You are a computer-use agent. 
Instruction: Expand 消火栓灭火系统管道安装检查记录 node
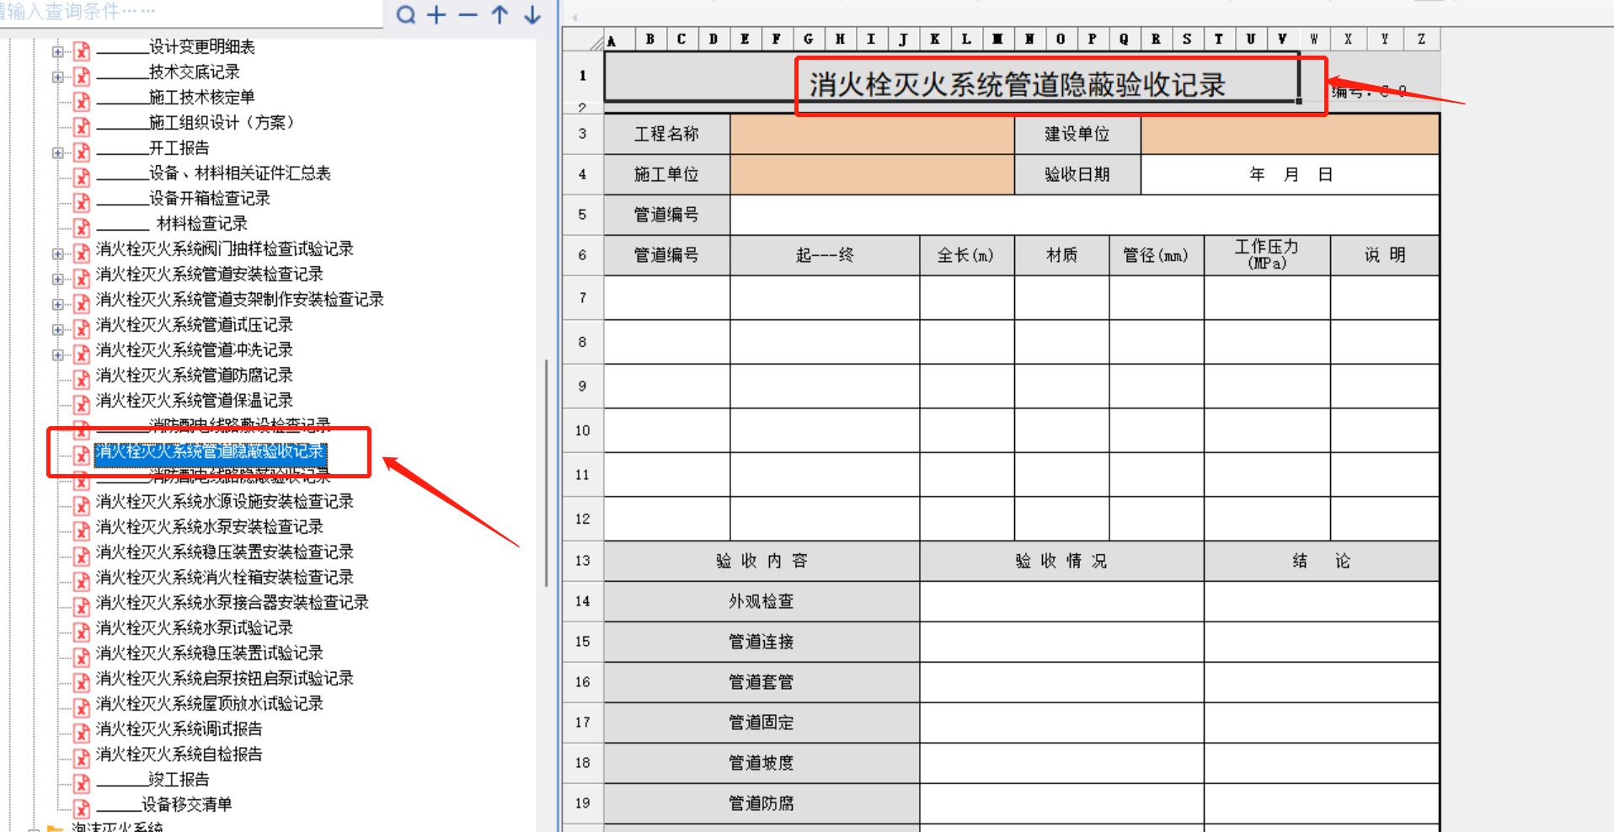tap(57, 279)
